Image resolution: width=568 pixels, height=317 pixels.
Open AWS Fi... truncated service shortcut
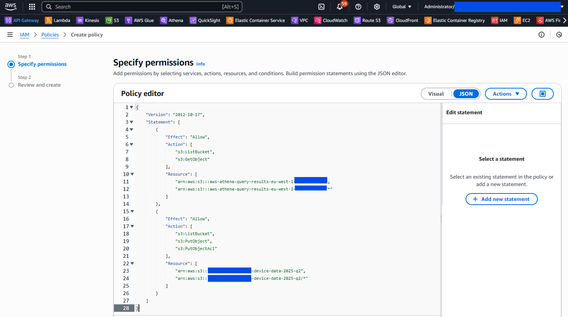[548, 20]
